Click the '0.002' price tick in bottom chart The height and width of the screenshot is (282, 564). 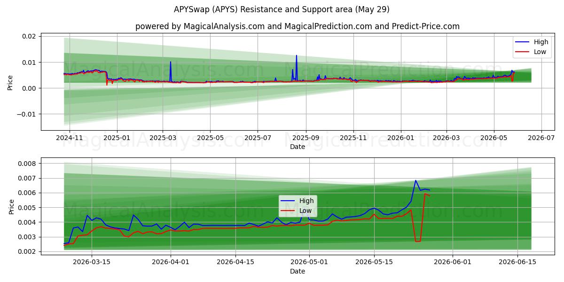28,251
